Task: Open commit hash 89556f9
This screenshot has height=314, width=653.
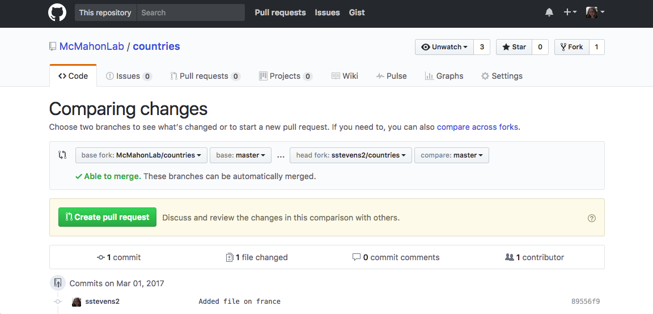Action: (x=586, y=302)
